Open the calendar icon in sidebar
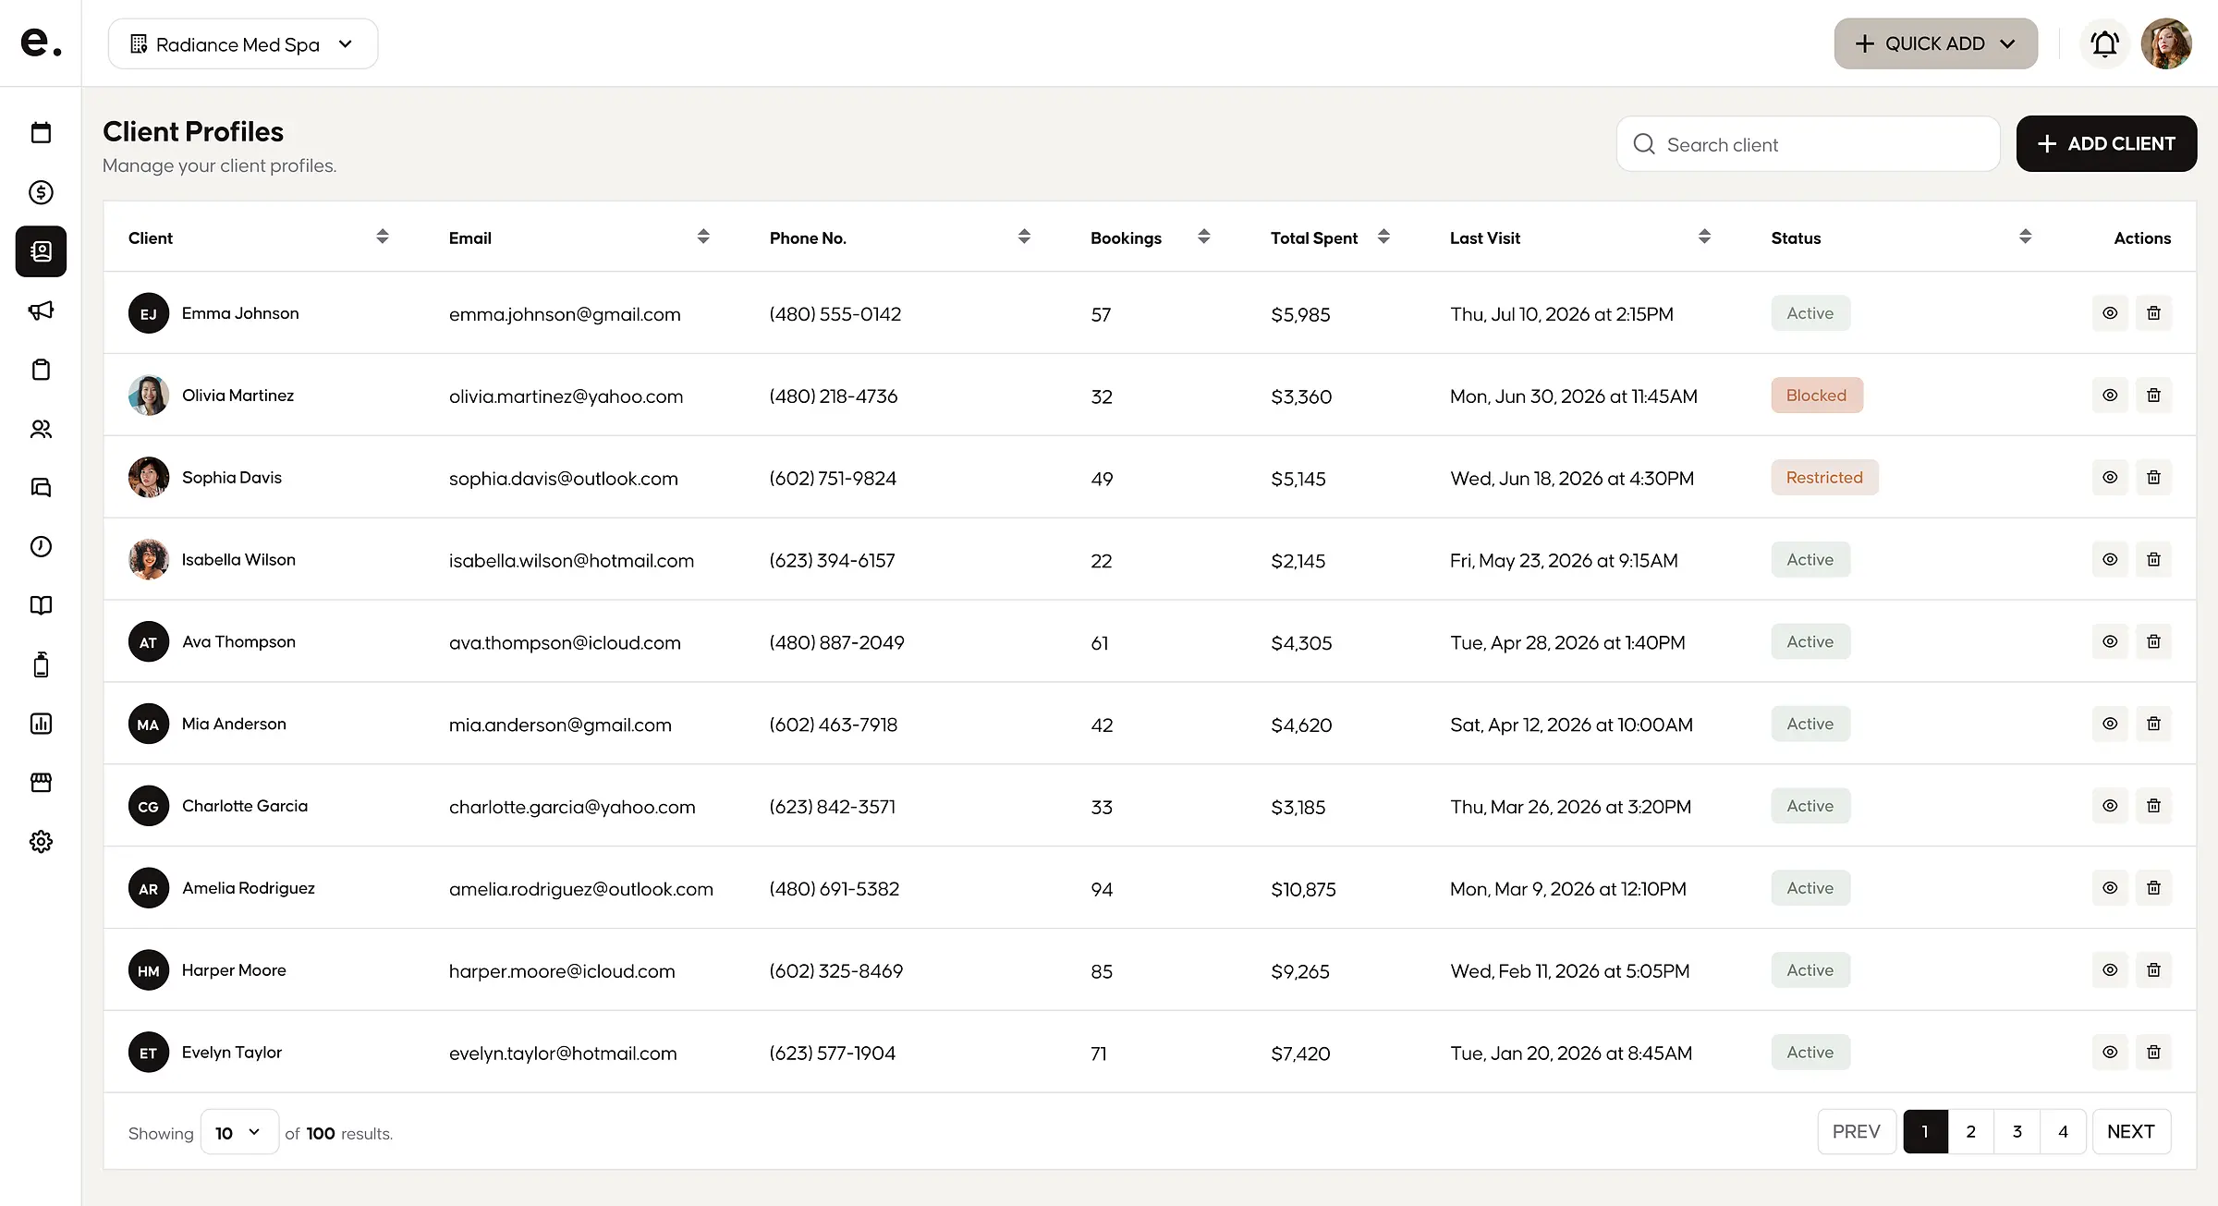This screenshot has width=2218, height=1206. [41, 133]
